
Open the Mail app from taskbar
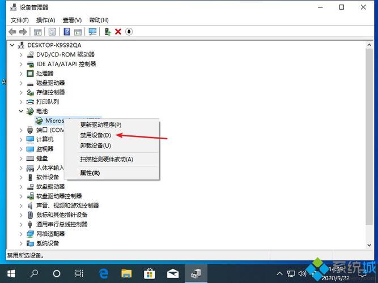(x=173, y=273)
